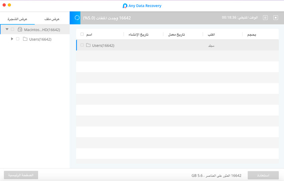Image resolution: width=284 pixels, height=181 pixels.
Task: Sort by the تاريخ معدل column header
Action: click(176, 34)
